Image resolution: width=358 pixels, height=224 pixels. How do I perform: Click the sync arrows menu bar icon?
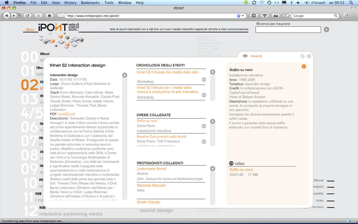[x=254, y=3]
